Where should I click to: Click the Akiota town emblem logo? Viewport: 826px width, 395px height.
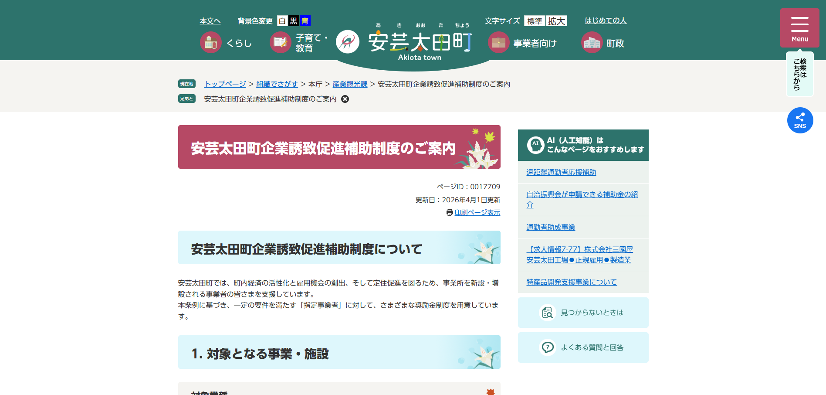click(348, 42)
